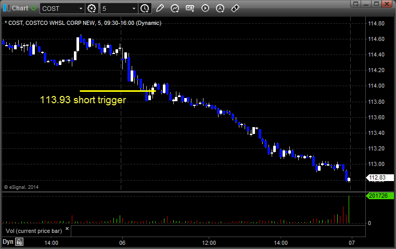Click the 06 date axis label
The image size is (396, 249).
pyautogui.click(x=122, y=243)
